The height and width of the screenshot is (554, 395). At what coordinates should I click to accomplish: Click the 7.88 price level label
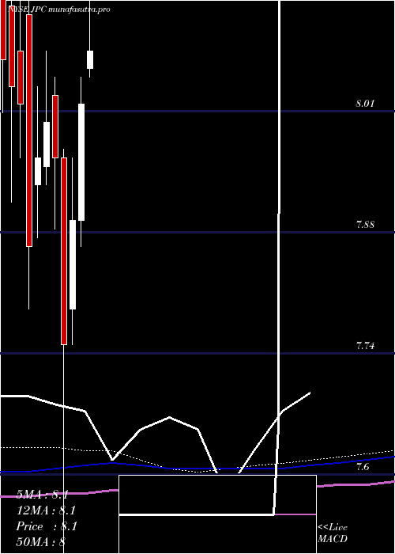[365, 224]
